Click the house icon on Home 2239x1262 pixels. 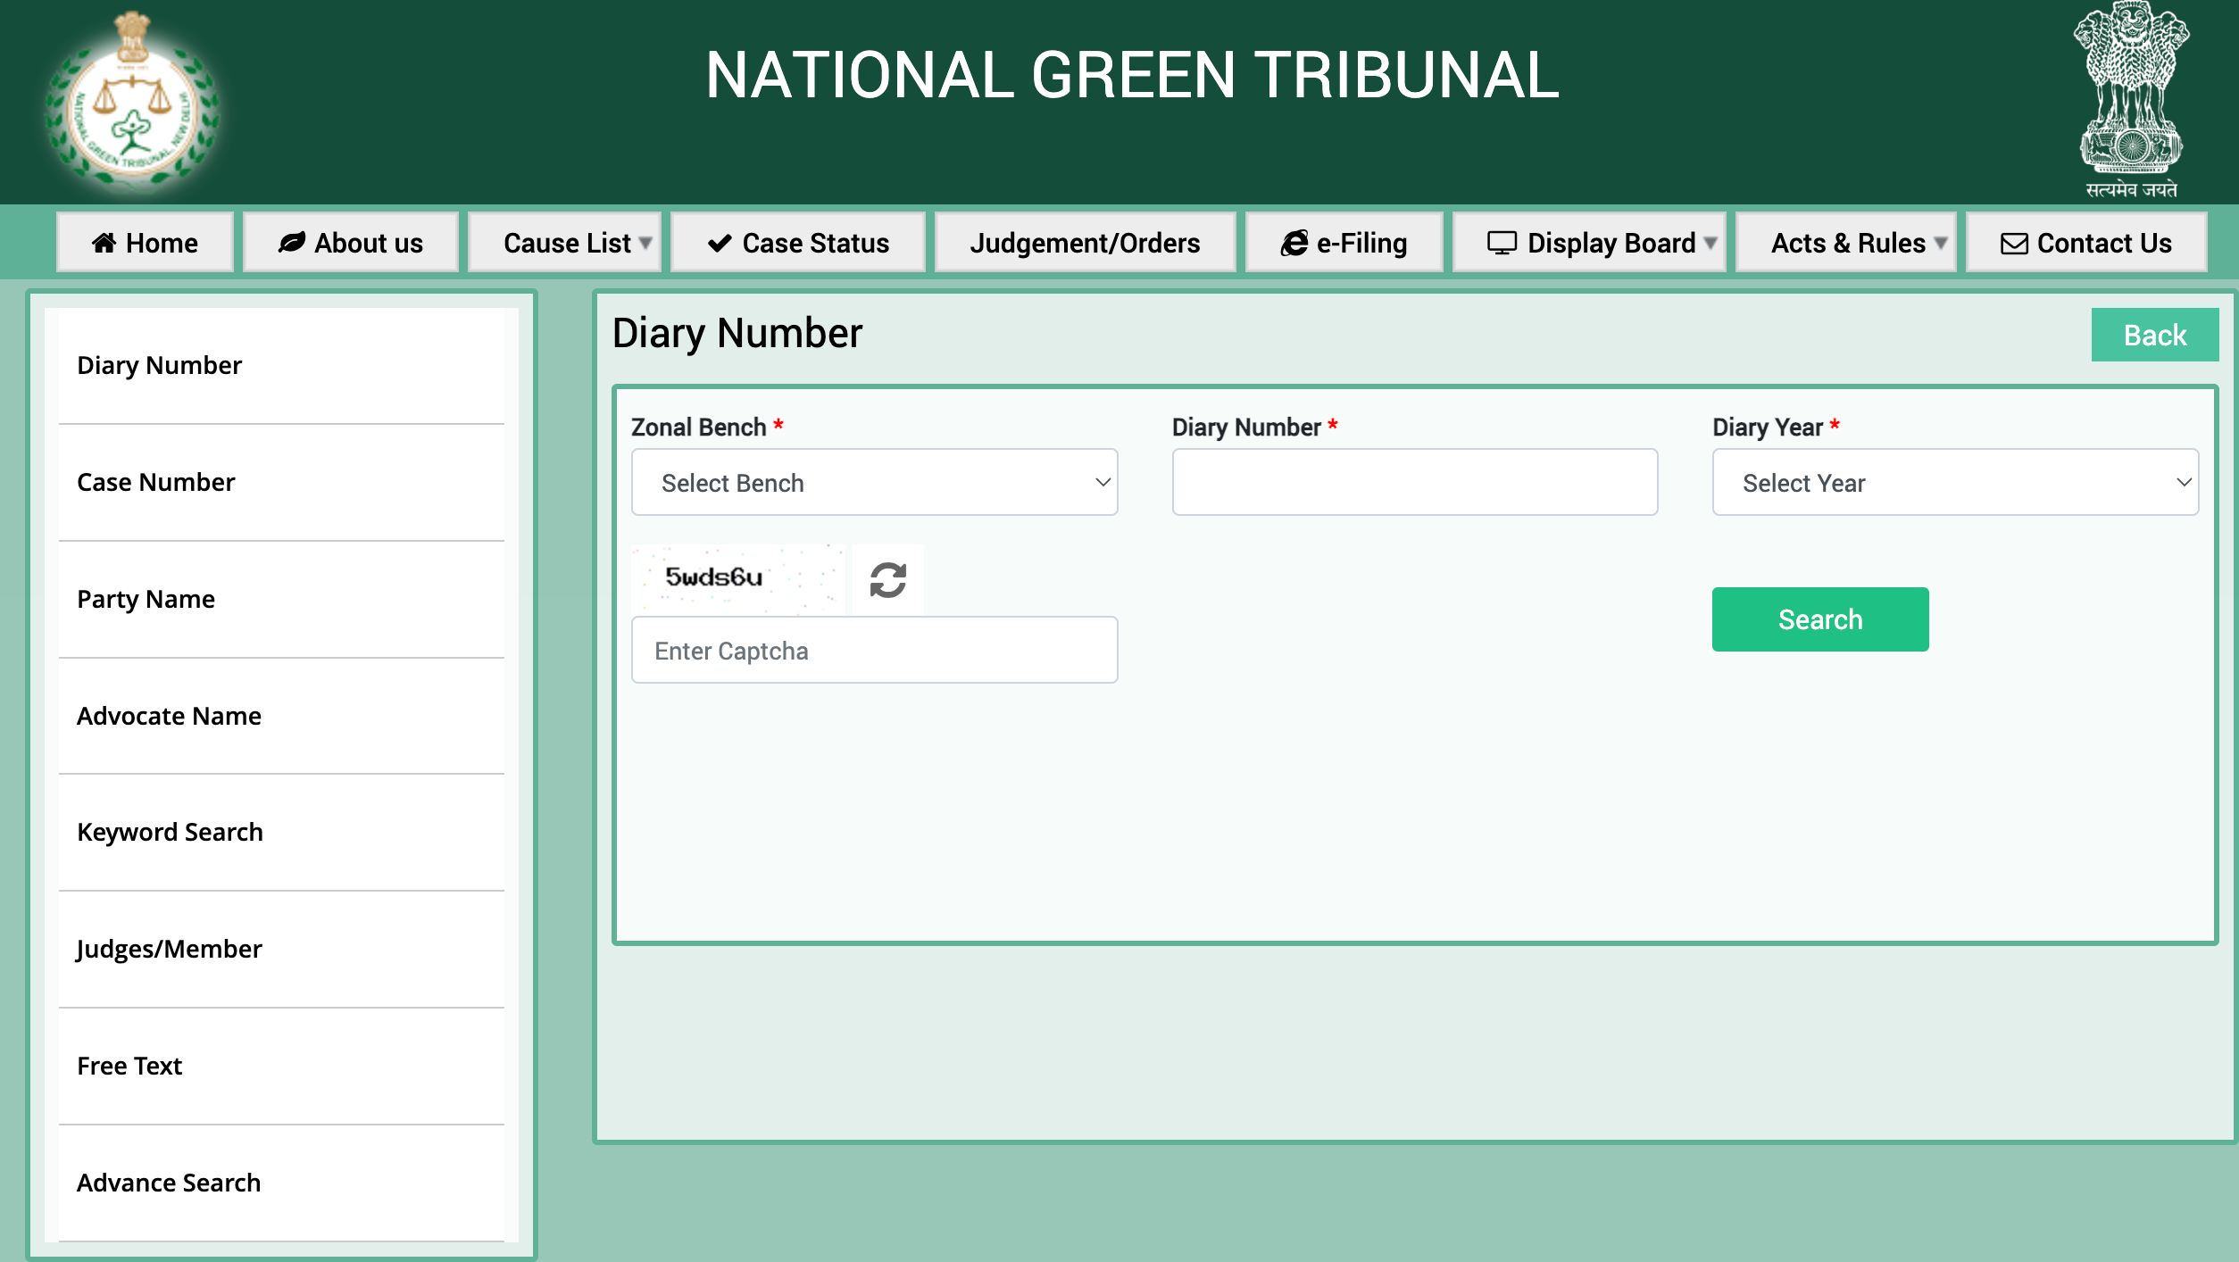(x=104, y=243)
